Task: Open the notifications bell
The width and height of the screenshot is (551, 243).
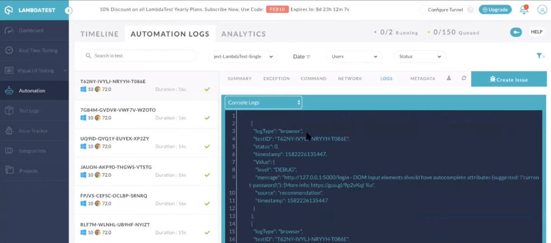Action: (x=524, y=10)
